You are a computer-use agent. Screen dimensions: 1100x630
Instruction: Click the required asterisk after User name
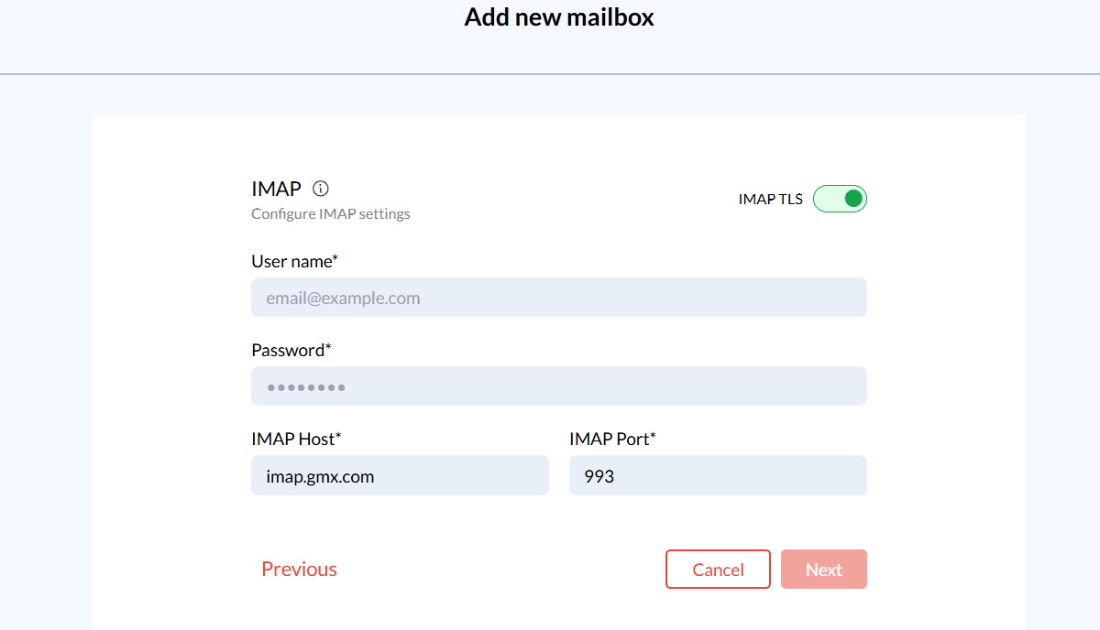pyautogui.click(x=335, y=260)
